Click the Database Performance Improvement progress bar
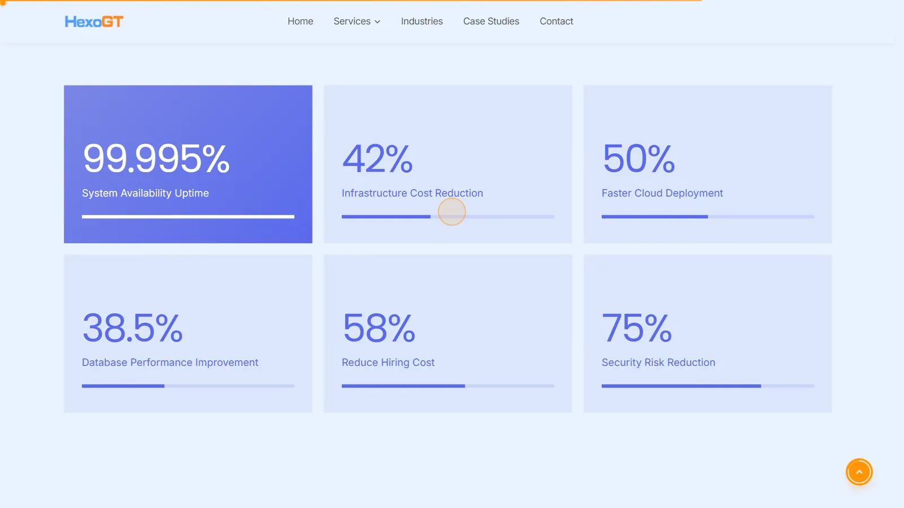The width and height of the screenshot is (904, 508). 188,386
